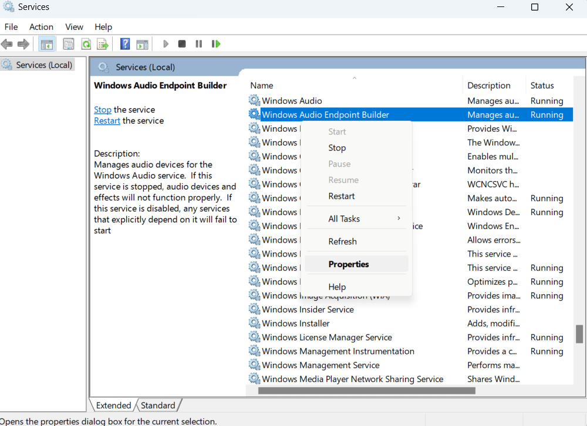Click the Pause Service toolbar icon
This screenshot has height=426, width=587.
click(x=199, y=44)
